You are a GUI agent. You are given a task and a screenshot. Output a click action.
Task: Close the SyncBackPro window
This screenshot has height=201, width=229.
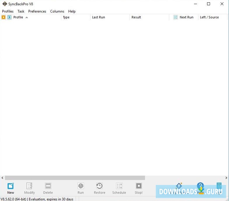[222, 4]
